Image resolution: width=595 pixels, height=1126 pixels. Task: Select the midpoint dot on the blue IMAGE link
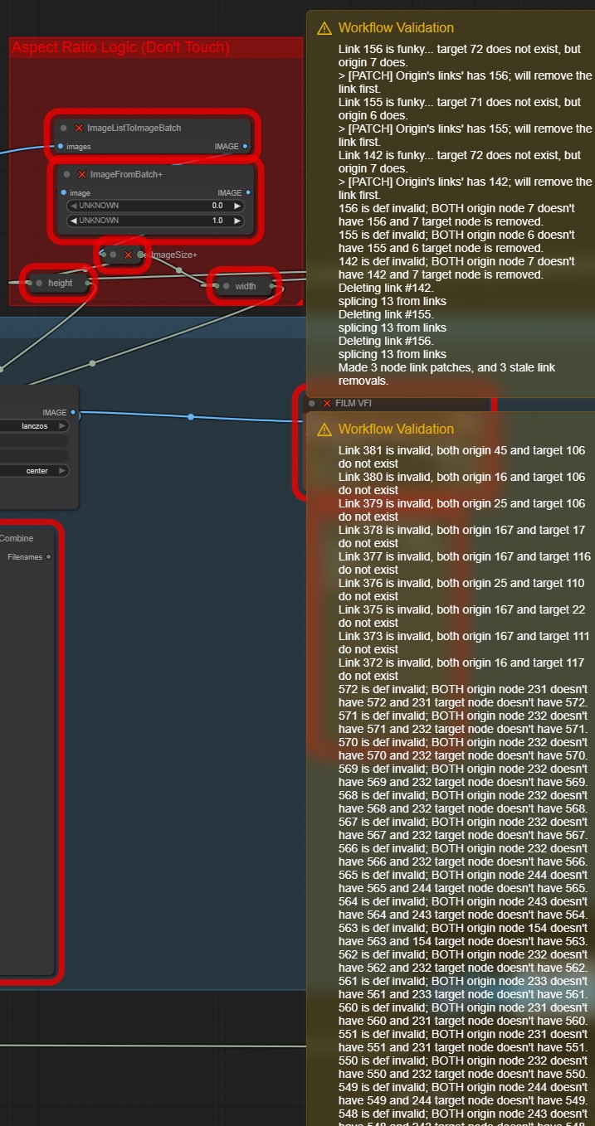pyautogui.click(x=191, y=417)
